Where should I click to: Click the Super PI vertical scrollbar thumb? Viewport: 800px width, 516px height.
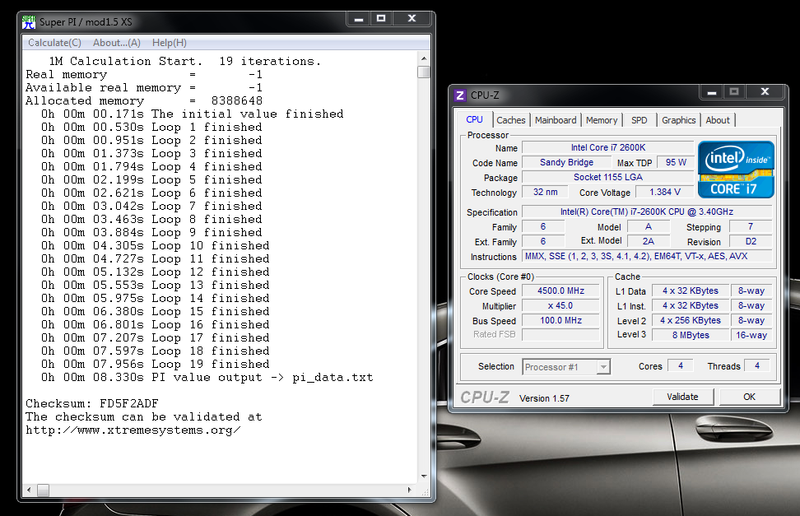(424, 72)
